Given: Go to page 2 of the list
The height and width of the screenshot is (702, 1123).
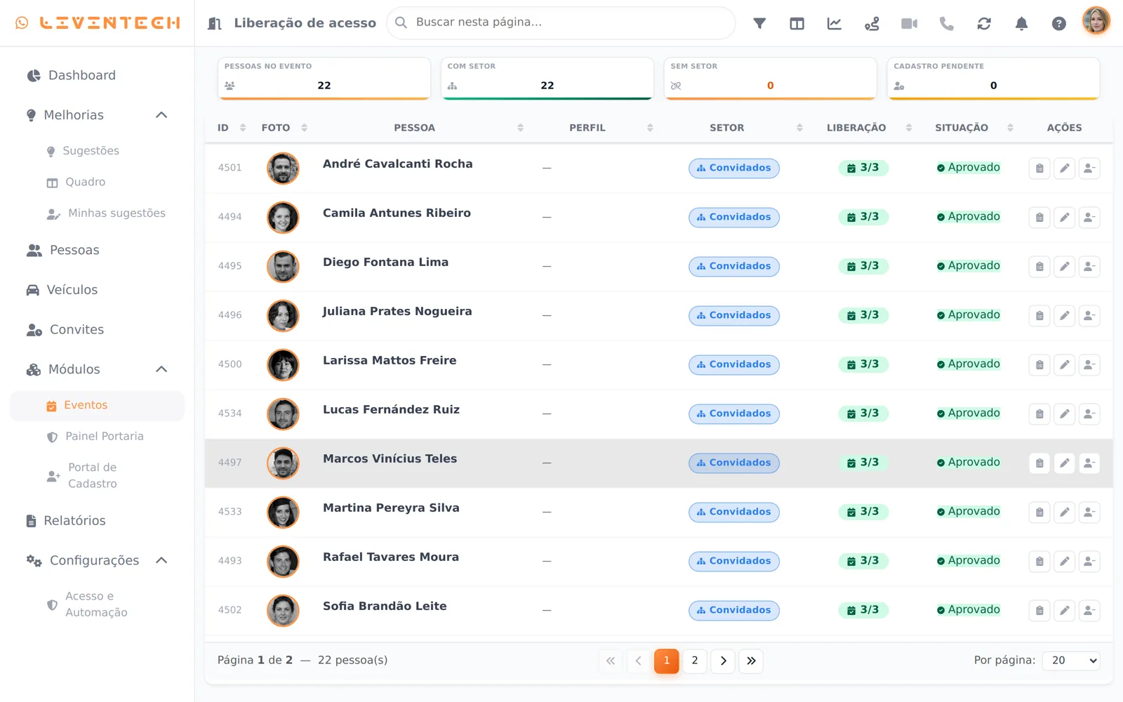Looking at the screenshot, I should click(x=695, y=661).
